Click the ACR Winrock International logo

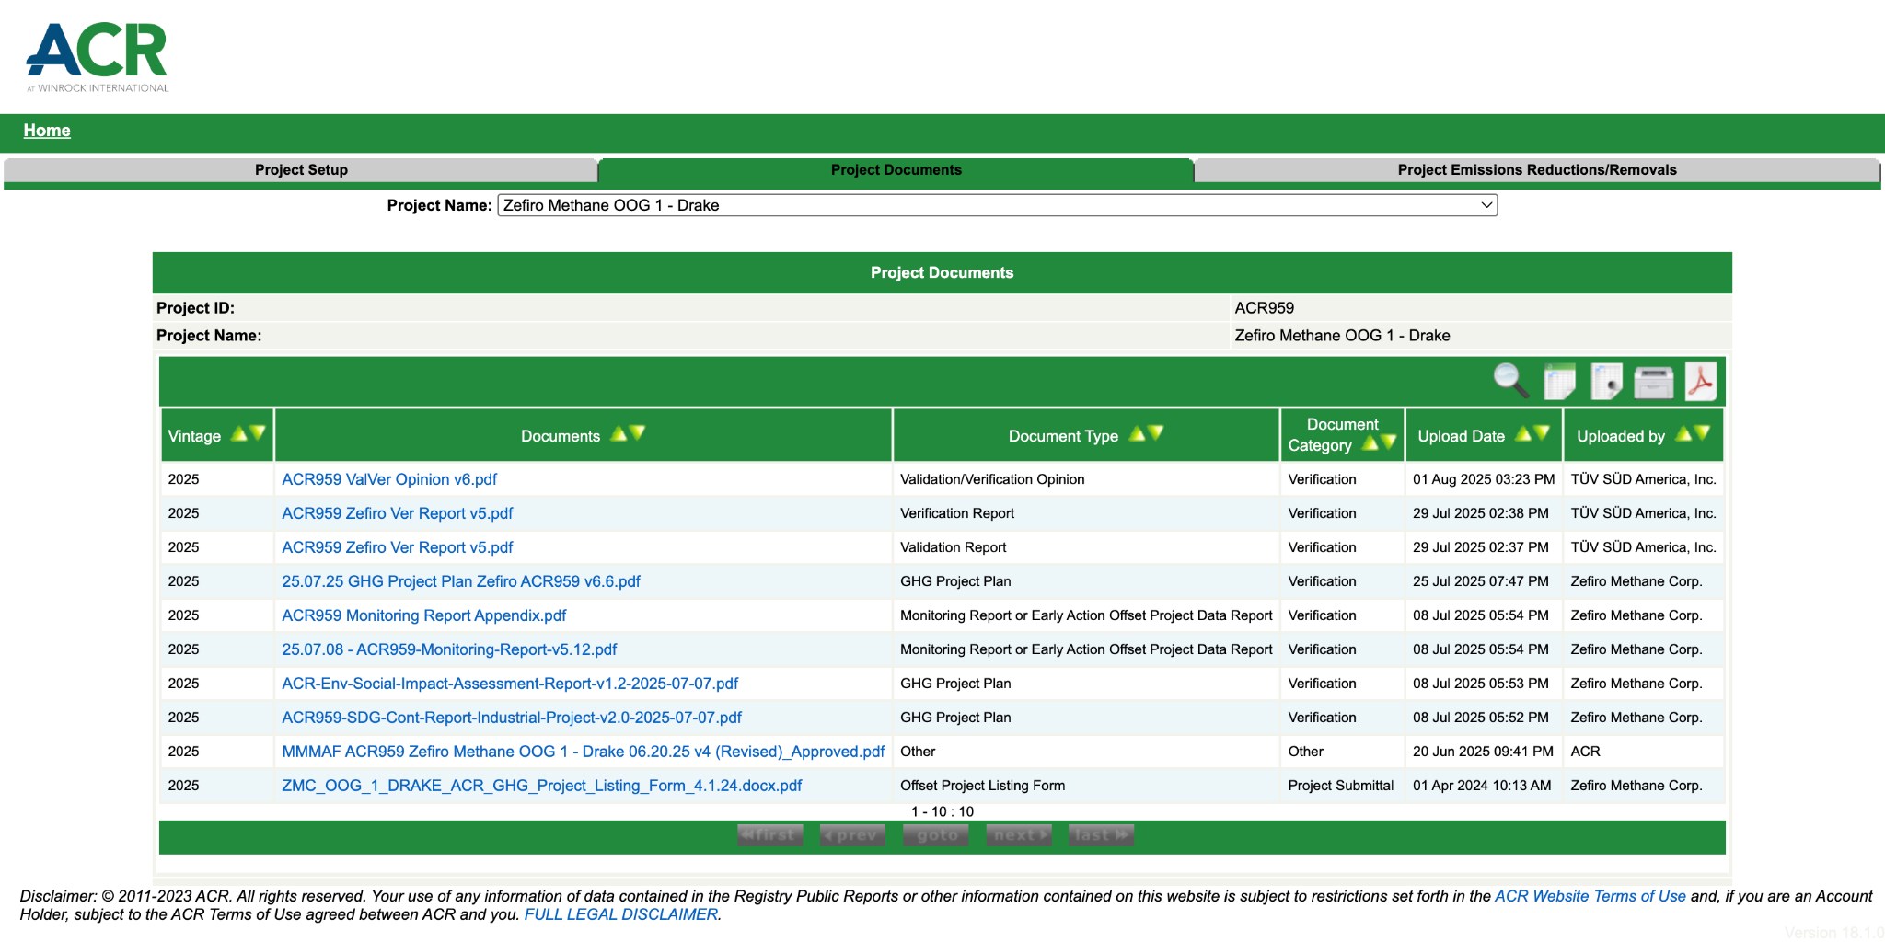click(98, 58)
